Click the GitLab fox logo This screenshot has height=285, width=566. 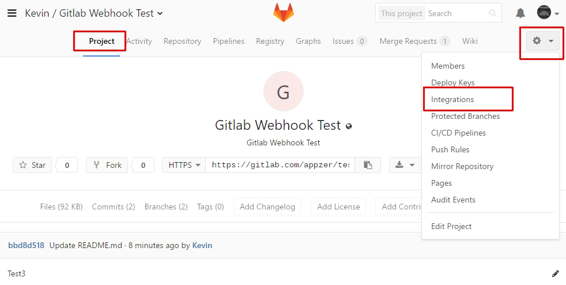pos(284,13)
